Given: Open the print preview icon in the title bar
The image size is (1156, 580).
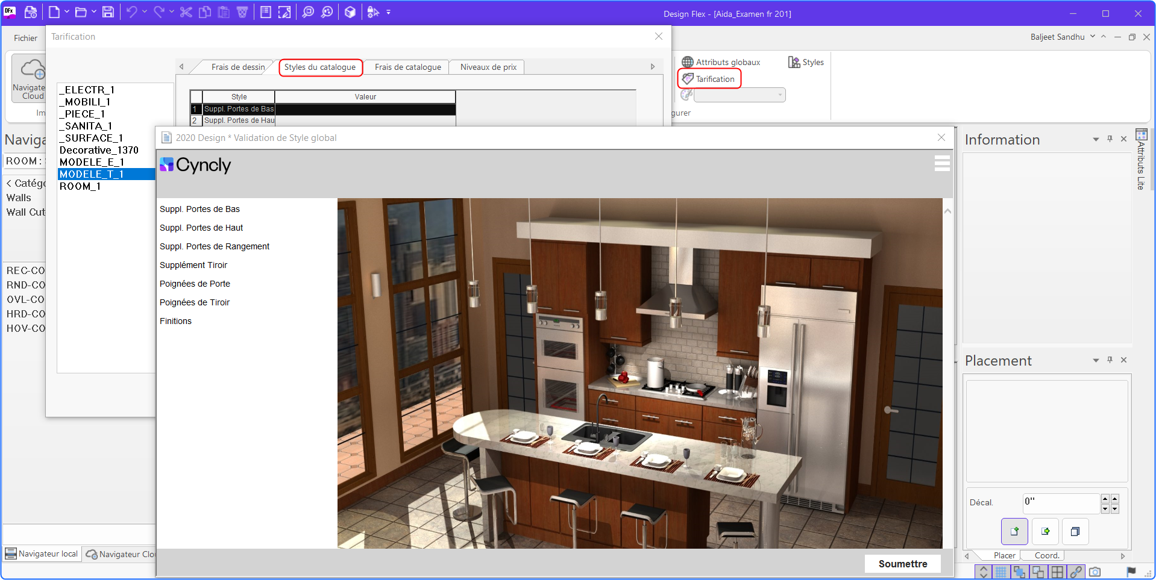Looking at the screenshot, I should (x=31, y=12).
